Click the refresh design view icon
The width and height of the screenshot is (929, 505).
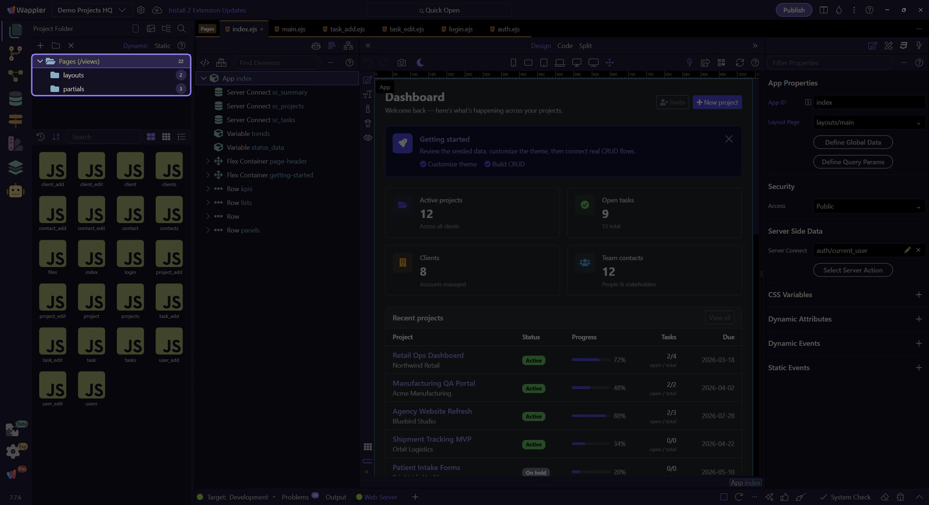740,63
